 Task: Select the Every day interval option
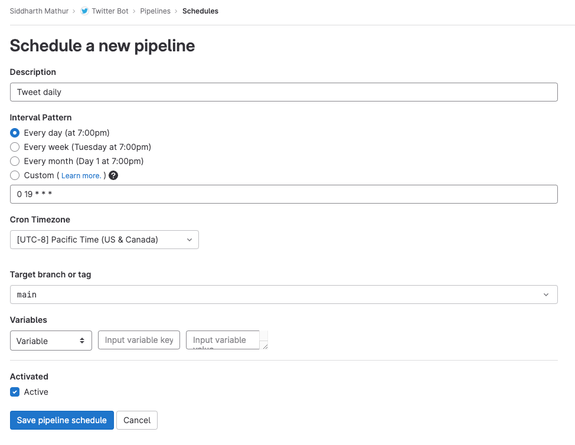coord(14,133)
